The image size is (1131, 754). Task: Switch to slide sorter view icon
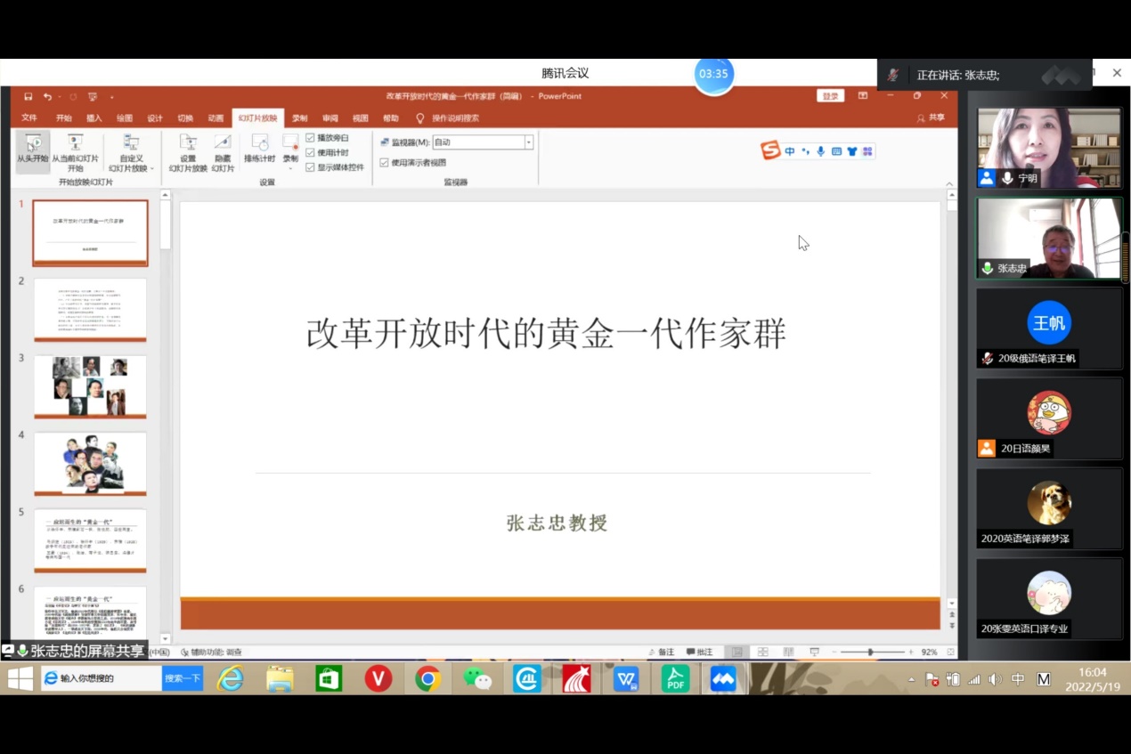pos(762,653)
